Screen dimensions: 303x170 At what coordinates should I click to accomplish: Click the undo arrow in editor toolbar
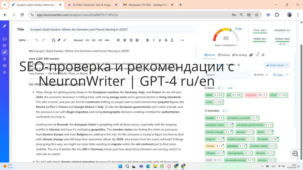(37, 40)
